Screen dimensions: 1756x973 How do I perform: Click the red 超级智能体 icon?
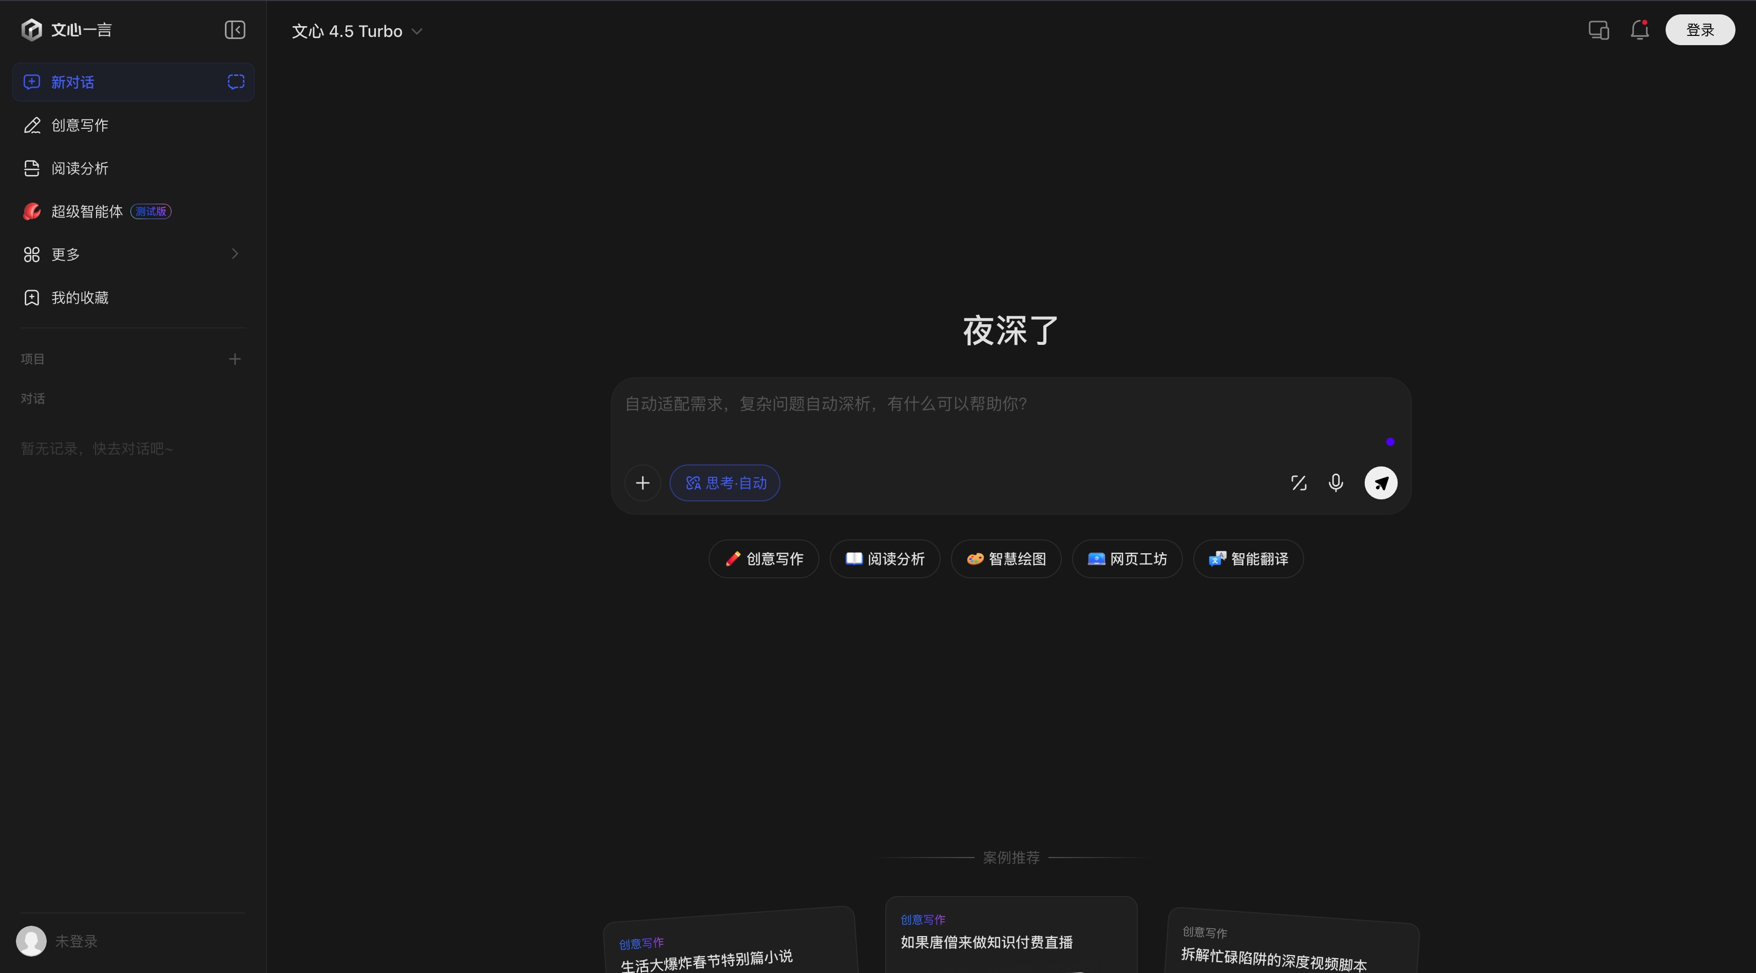[32, 211]
